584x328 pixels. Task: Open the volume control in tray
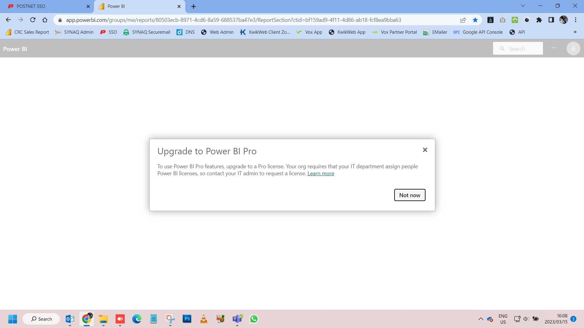[526, 319]
